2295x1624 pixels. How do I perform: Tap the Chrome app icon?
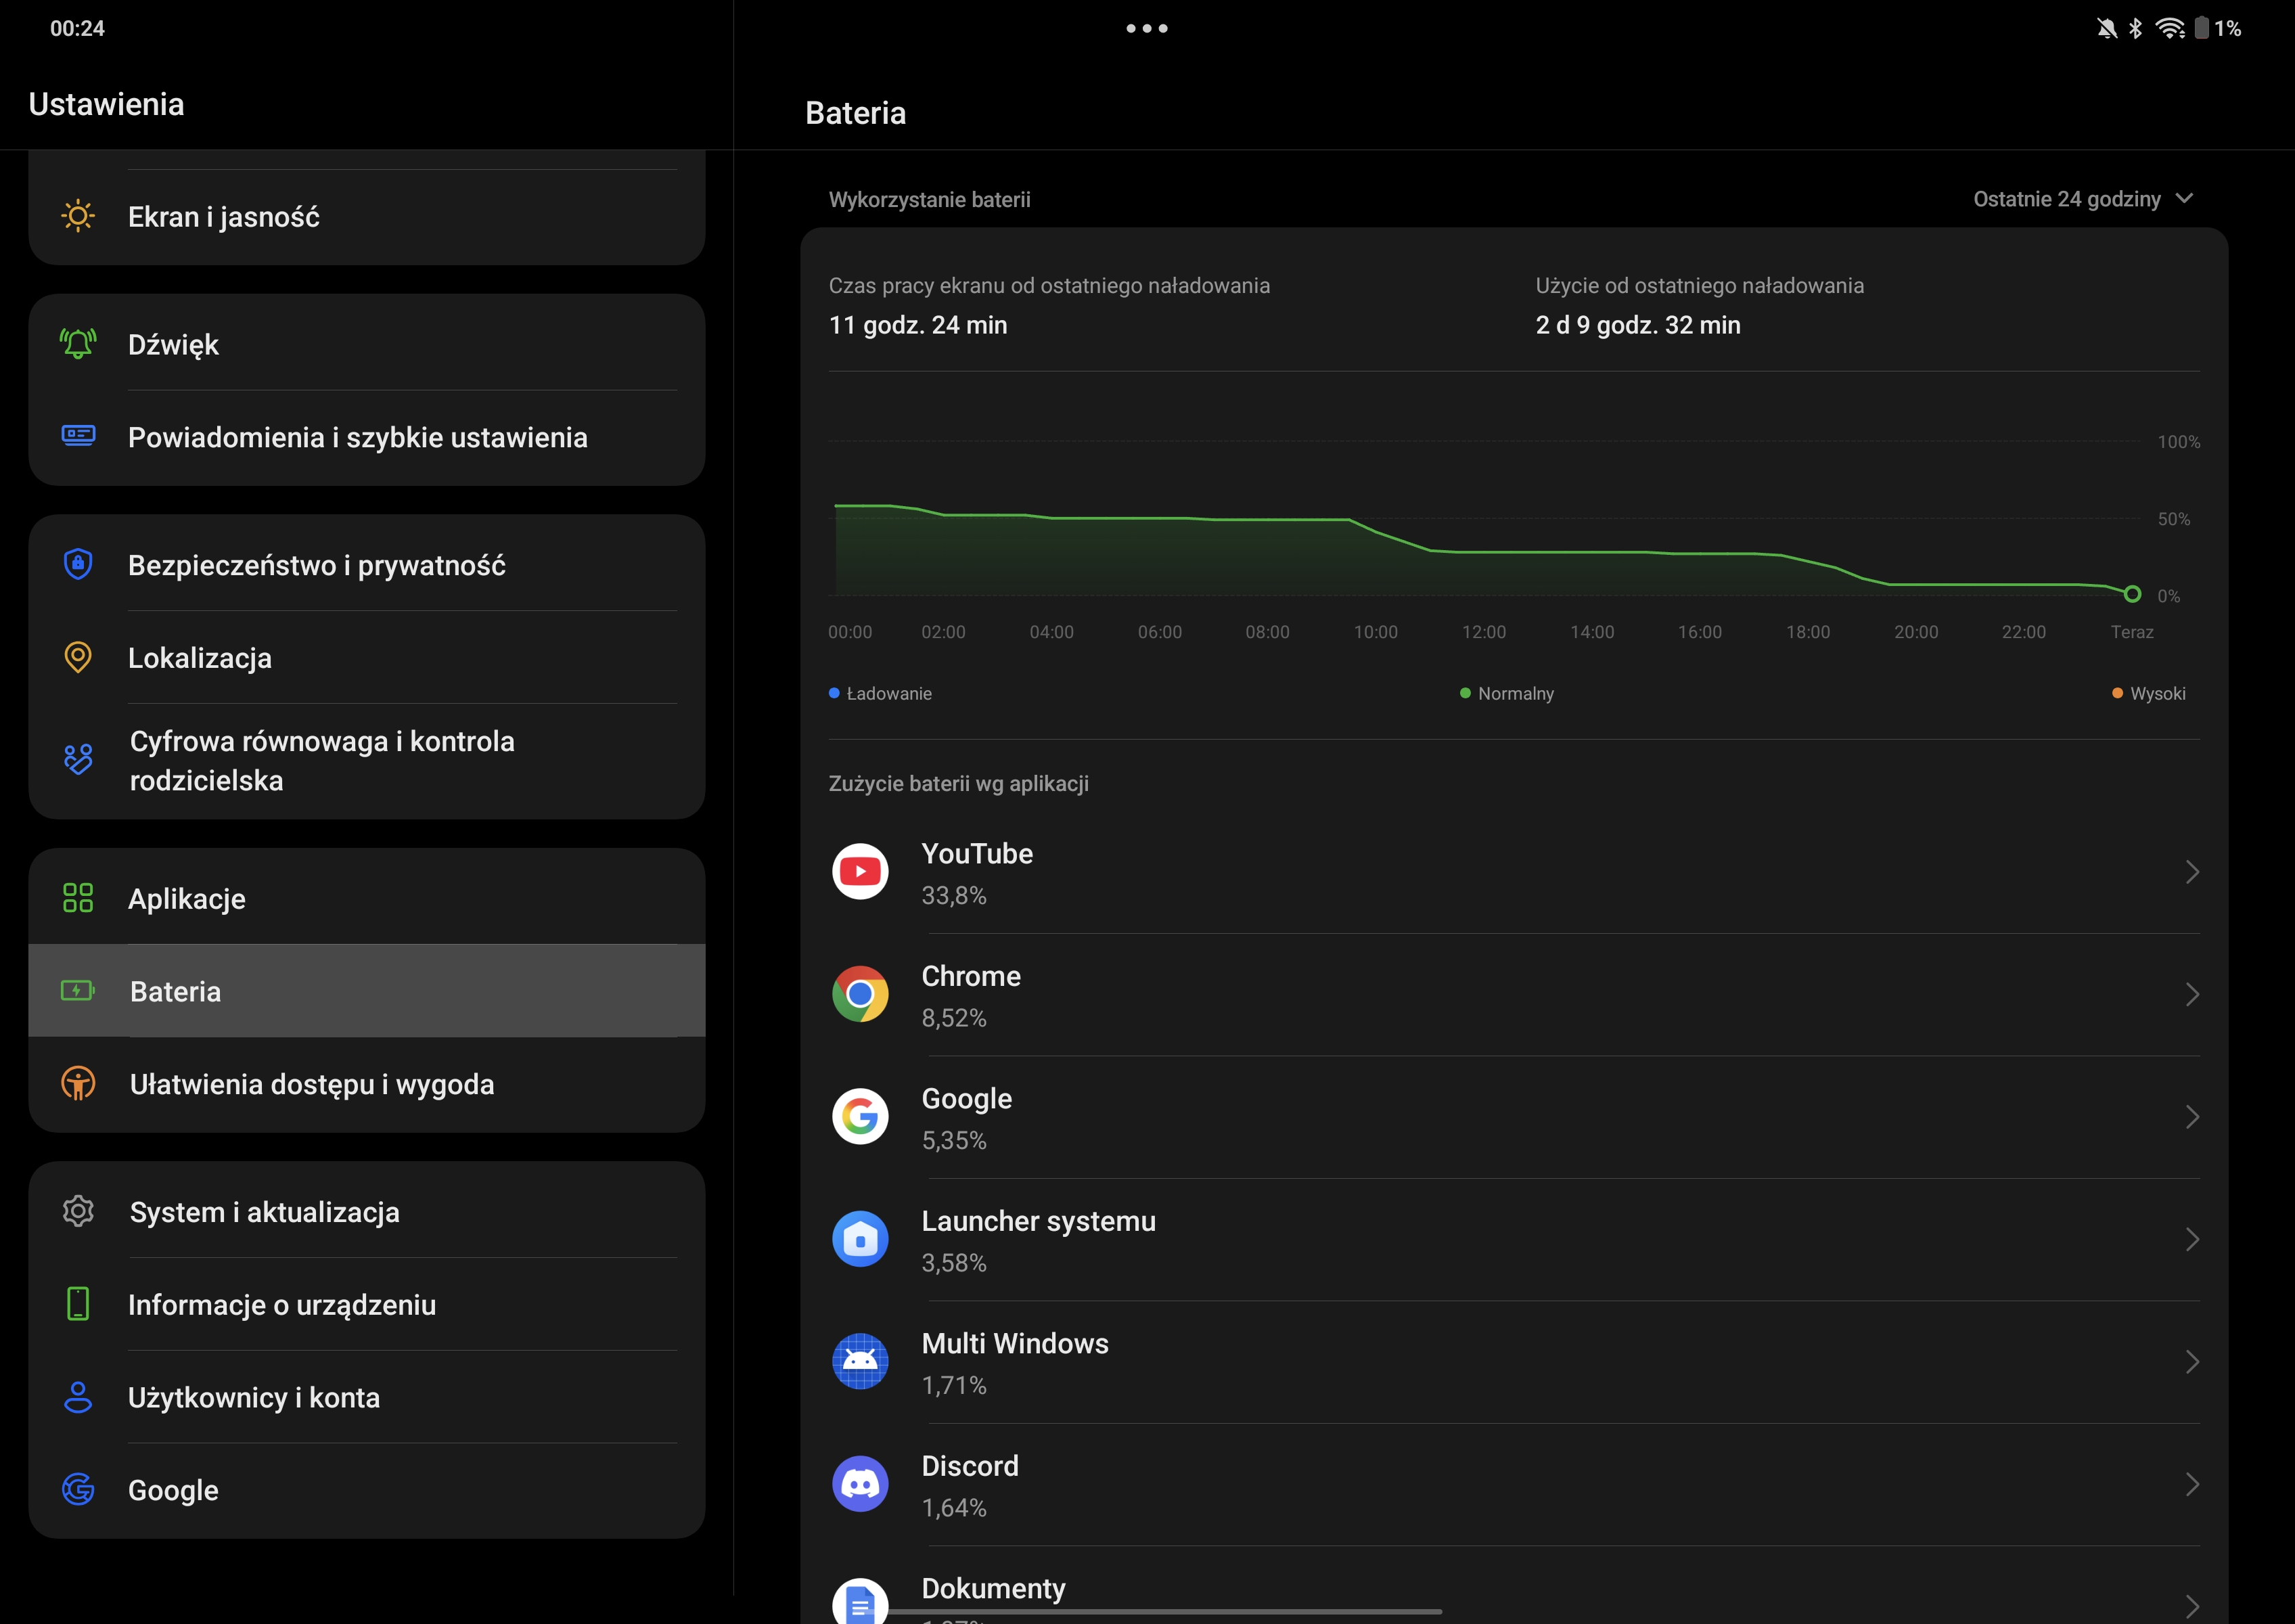click(860, 994)
